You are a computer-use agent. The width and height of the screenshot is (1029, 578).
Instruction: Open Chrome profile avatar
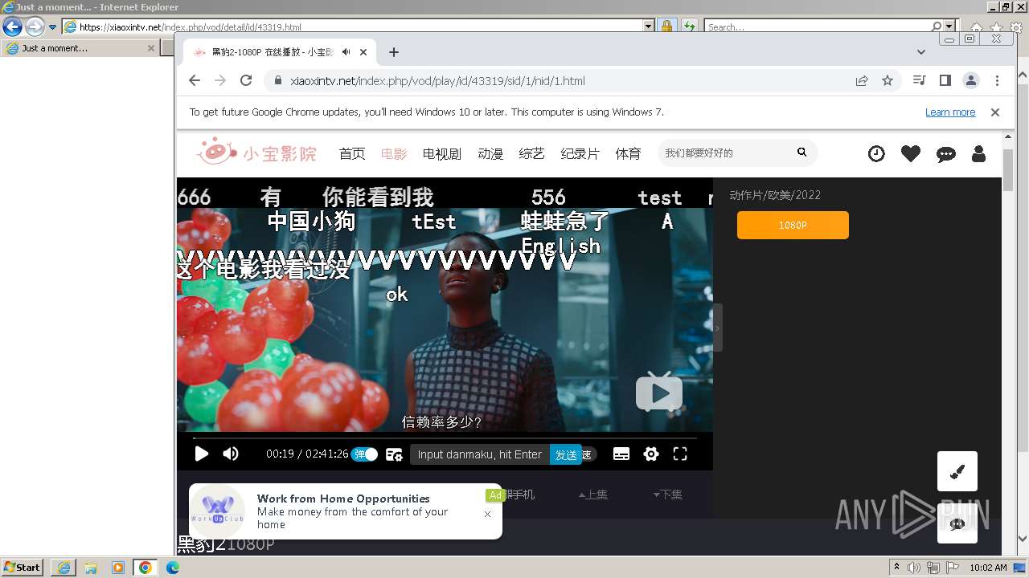(x=971, y=80)
